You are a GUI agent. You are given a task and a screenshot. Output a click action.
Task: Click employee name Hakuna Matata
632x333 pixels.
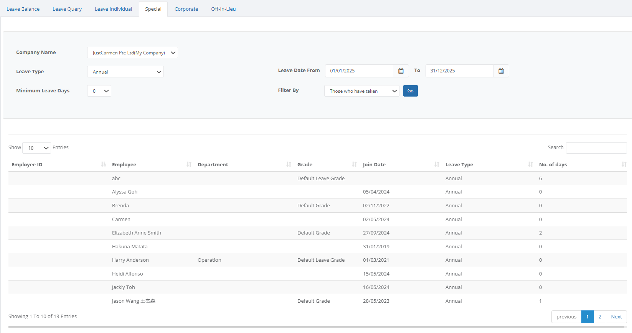point(130,246)
